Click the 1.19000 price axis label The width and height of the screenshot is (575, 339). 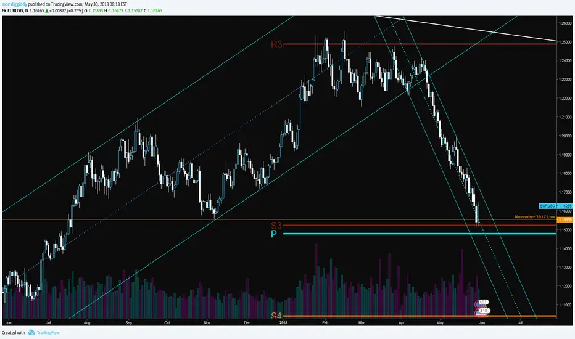[x=565, y=155]
